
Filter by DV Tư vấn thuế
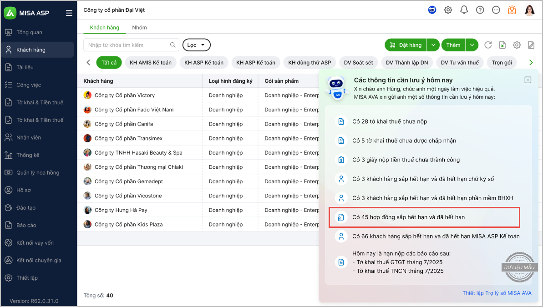tap(460, 63)
